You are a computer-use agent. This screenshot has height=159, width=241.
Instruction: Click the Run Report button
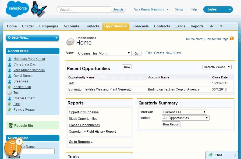tap(171, 124)
